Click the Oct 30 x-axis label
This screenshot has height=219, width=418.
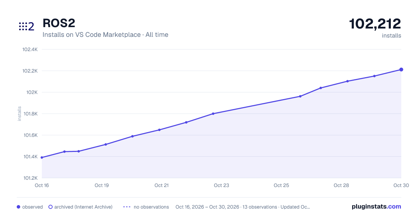coord(401,185)
